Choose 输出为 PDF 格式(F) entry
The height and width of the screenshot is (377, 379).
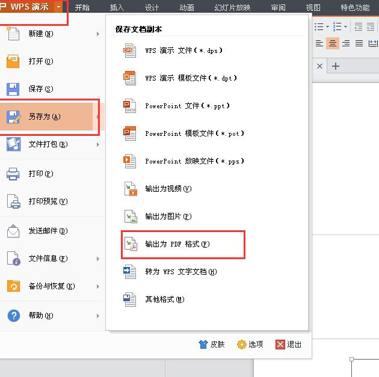[183, 244]
